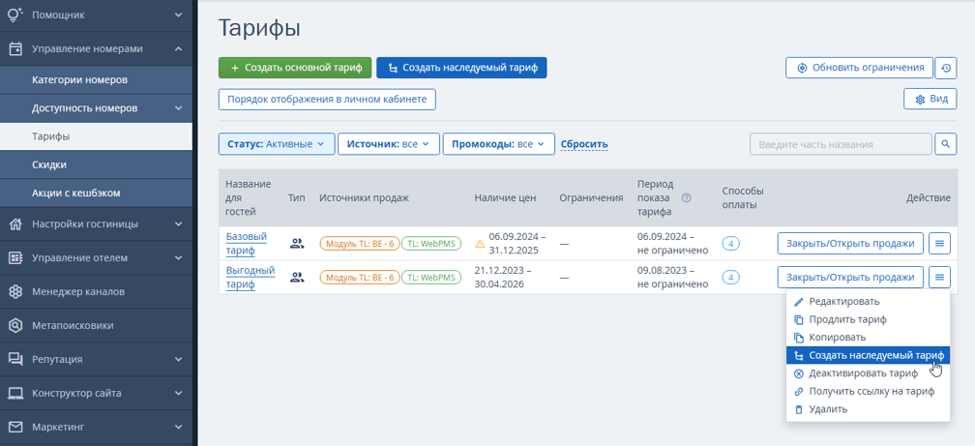
Task: Click TL: WebPMS tag in Выгодный тариф row
Action: pos(431,278)
